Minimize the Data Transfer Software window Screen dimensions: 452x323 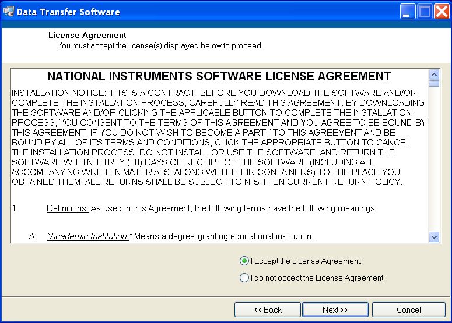(x=407, y=12)
